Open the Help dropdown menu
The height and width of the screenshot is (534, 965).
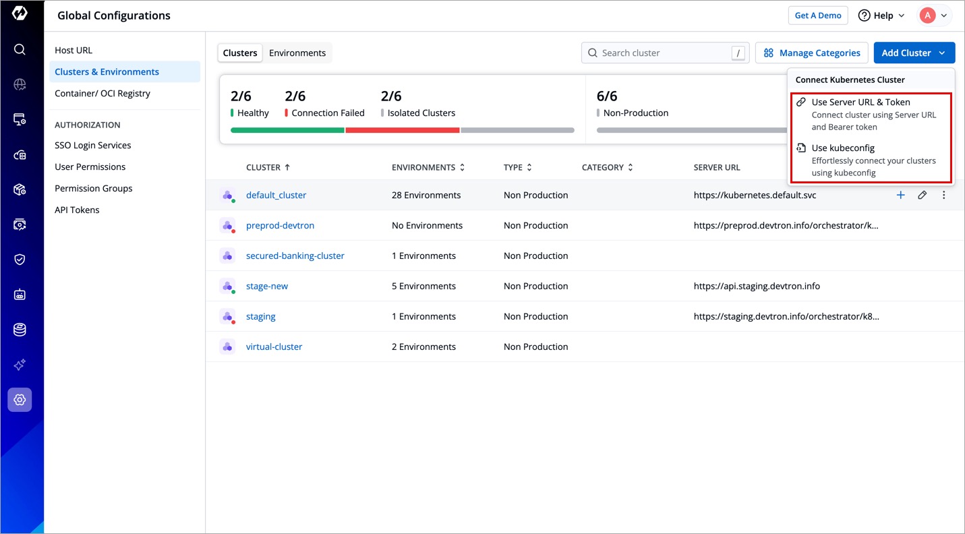(x=881, y=16)
